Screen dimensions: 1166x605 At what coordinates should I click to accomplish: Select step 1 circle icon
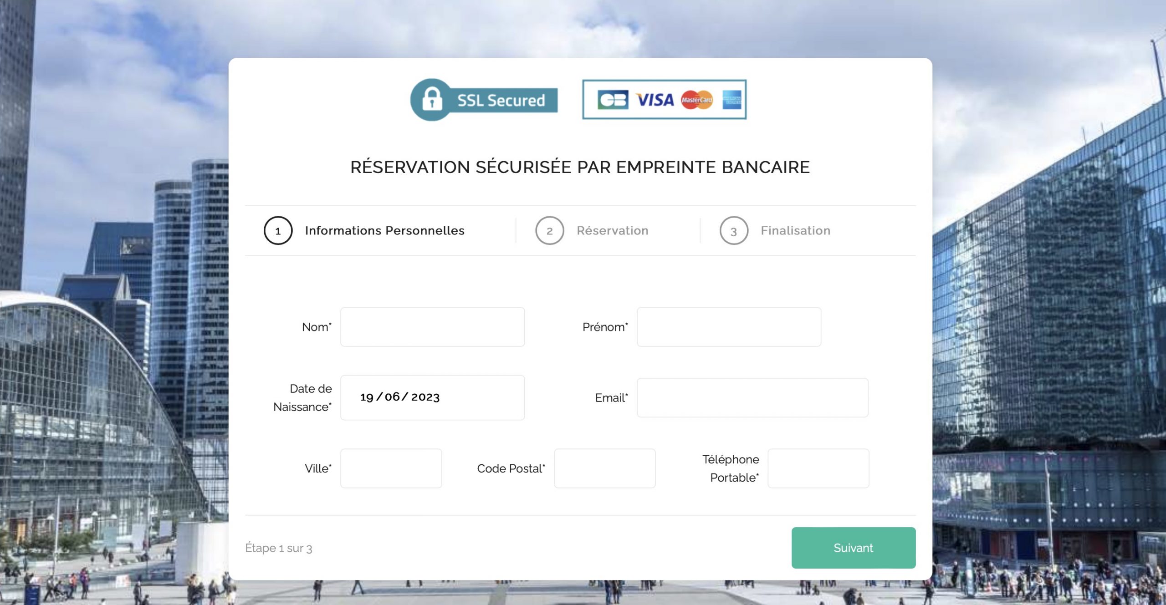pyautogui.click(x=278, y=230)
